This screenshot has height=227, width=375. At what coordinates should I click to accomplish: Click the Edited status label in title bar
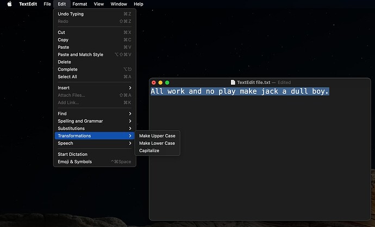tap(284, 83)
